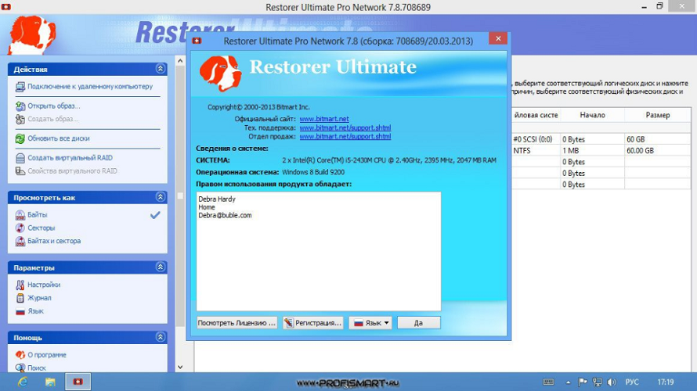The height and width of the screenshot is (391, 697).
Task: Click inside the license owner text box
Action: 318,251
